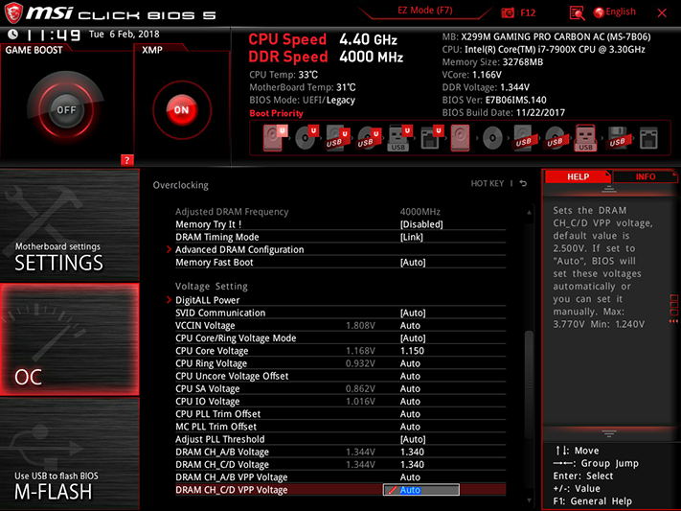Click the UEFI USB key boot icon
This screenshot has width=681, height=511.
click(x=399, y=138)
